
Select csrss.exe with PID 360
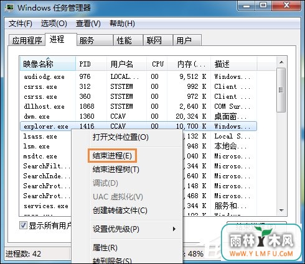tap(138, 96)
